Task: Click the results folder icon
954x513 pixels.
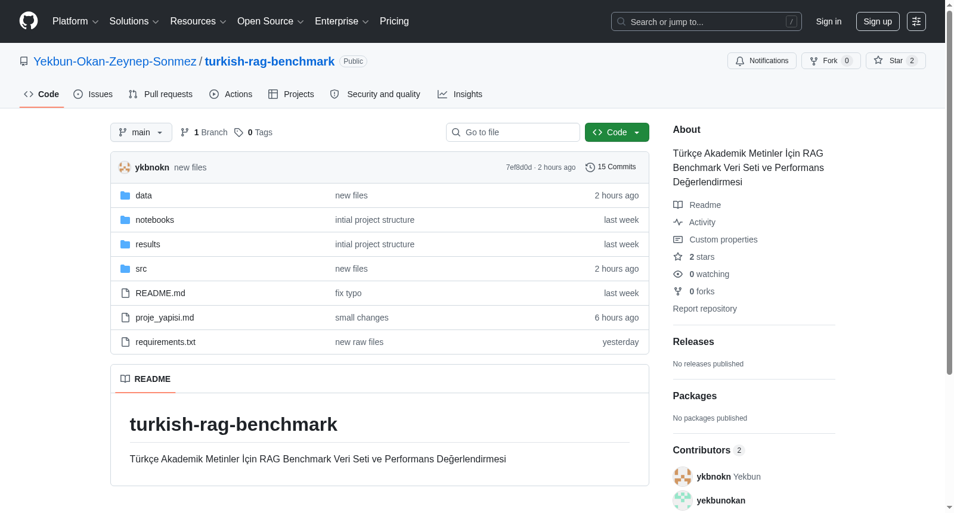Action: click(125, 244)
